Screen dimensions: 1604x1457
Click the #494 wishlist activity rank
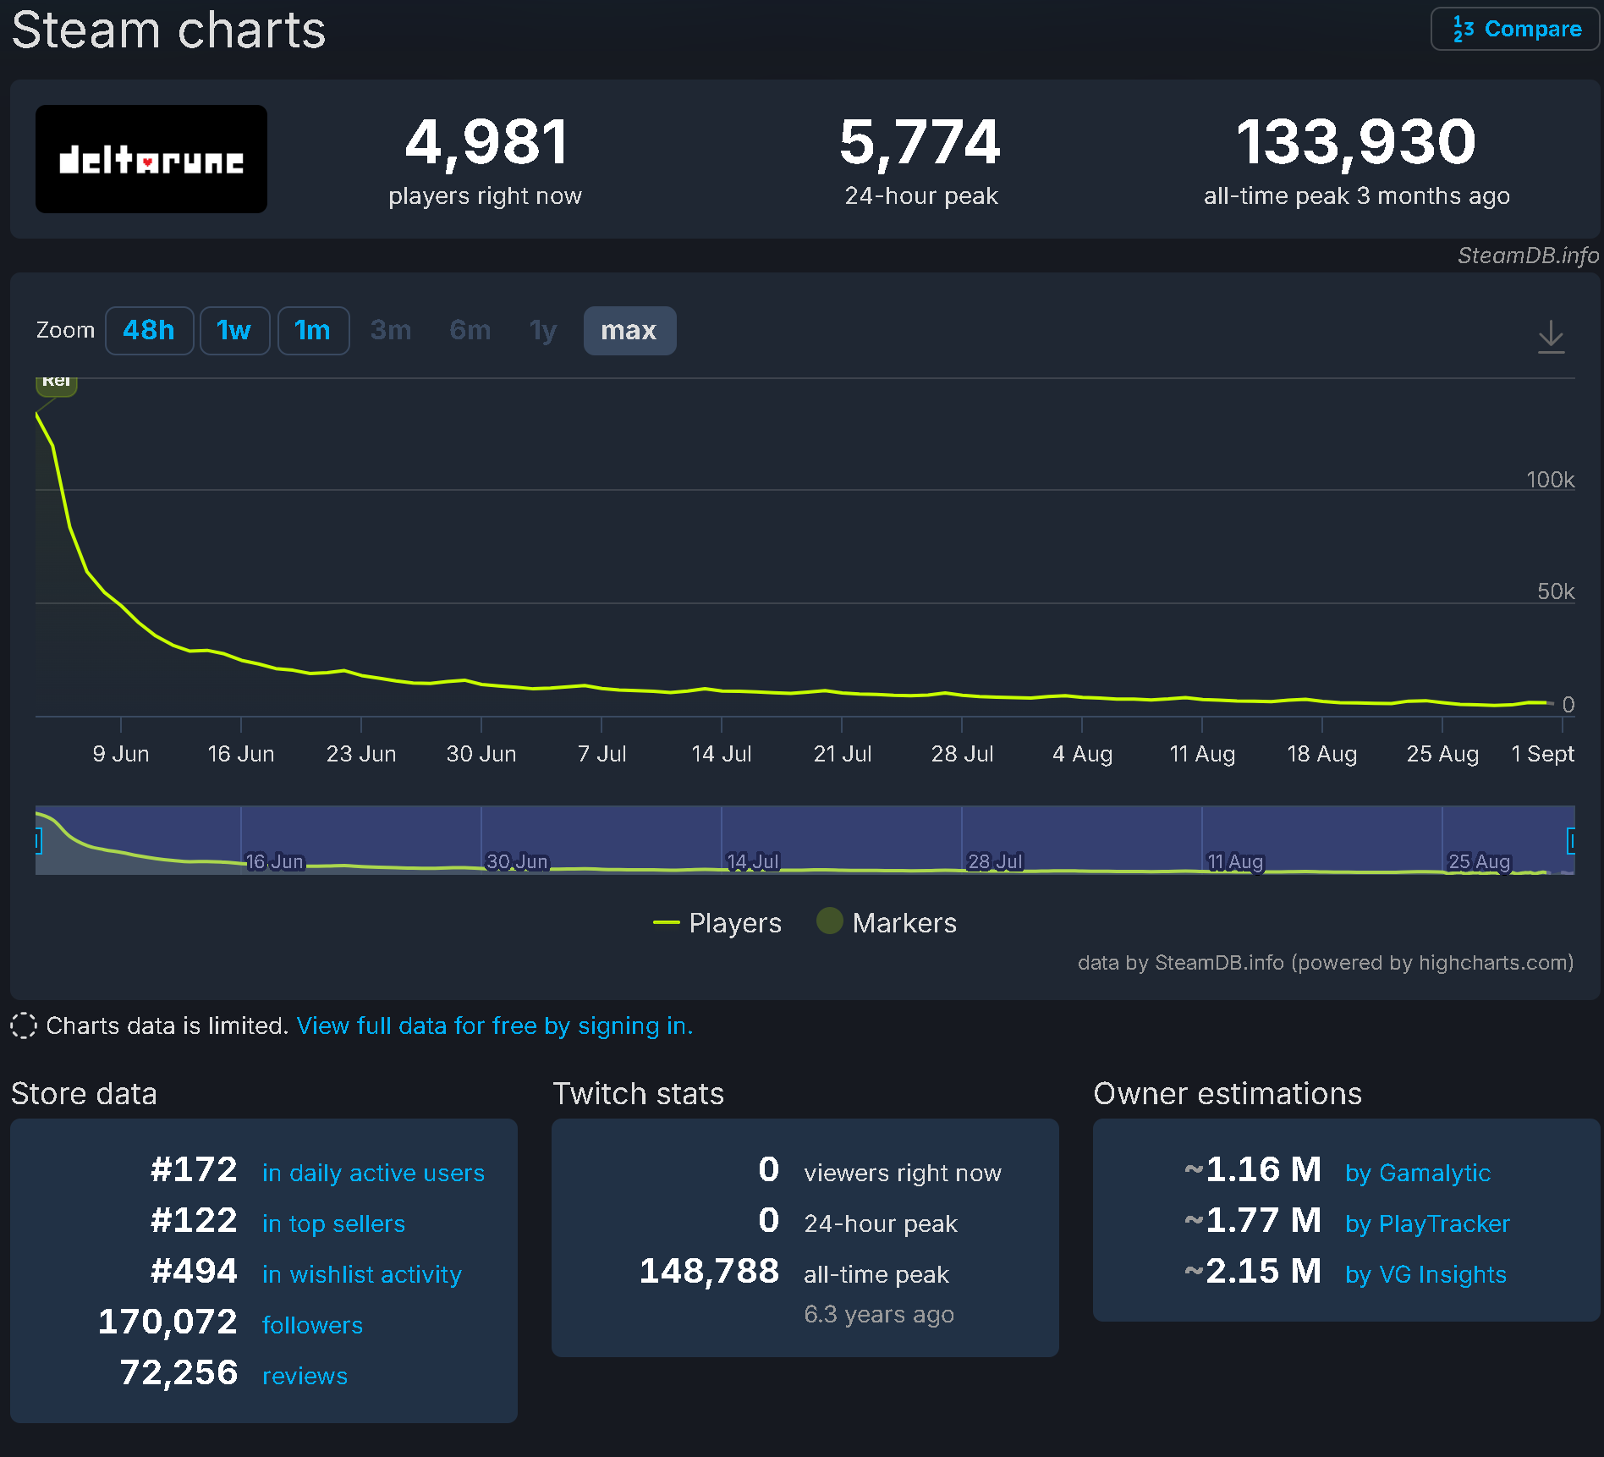coord(194,1271)
